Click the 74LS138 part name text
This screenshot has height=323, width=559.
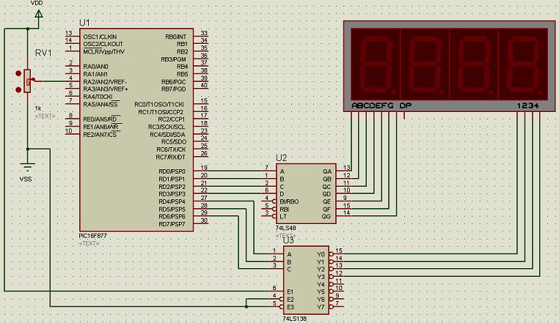coord(295,319)
